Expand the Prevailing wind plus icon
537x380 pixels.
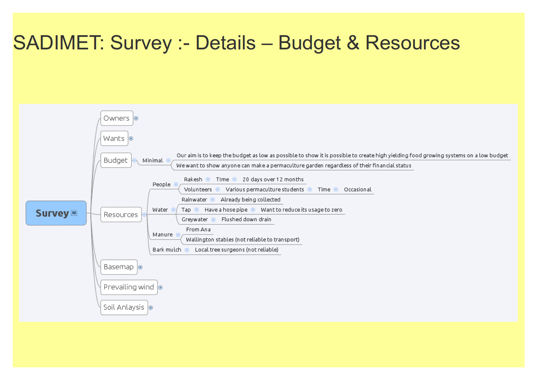click(x=161, y=288)
